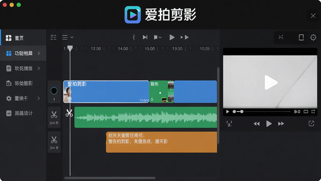Click the timeline vertical scrollbar
Image resolution: width=321 pixels, height=181 pixels.
pos(218,105)
